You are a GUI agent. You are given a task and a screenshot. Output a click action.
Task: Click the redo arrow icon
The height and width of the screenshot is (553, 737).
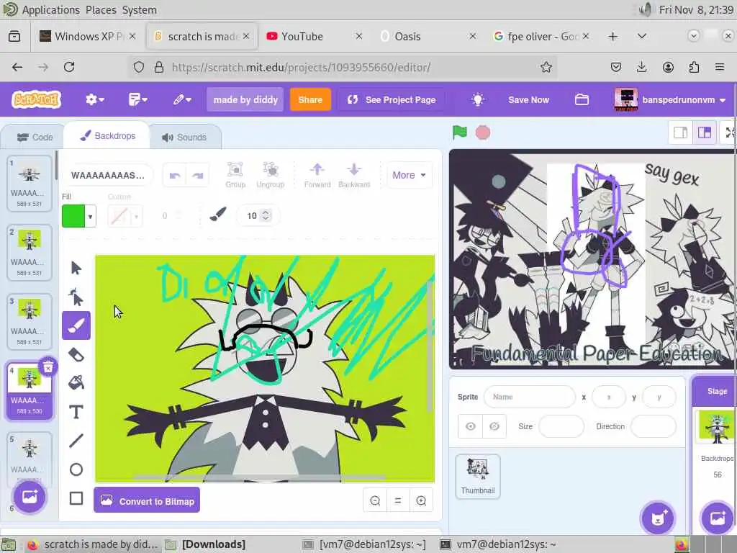click(x=197, y=175)
